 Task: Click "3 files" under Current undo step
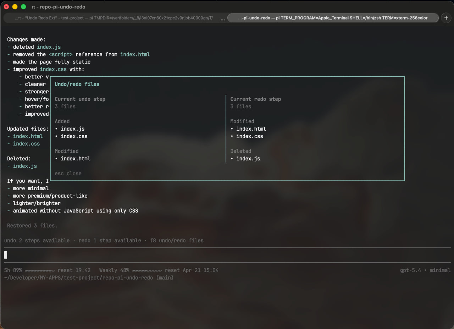click(x=65, y=106)
